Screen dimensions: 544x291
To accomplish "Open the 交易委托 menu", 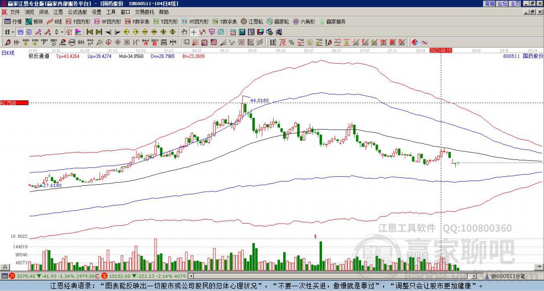I will [x=144, y=12].
